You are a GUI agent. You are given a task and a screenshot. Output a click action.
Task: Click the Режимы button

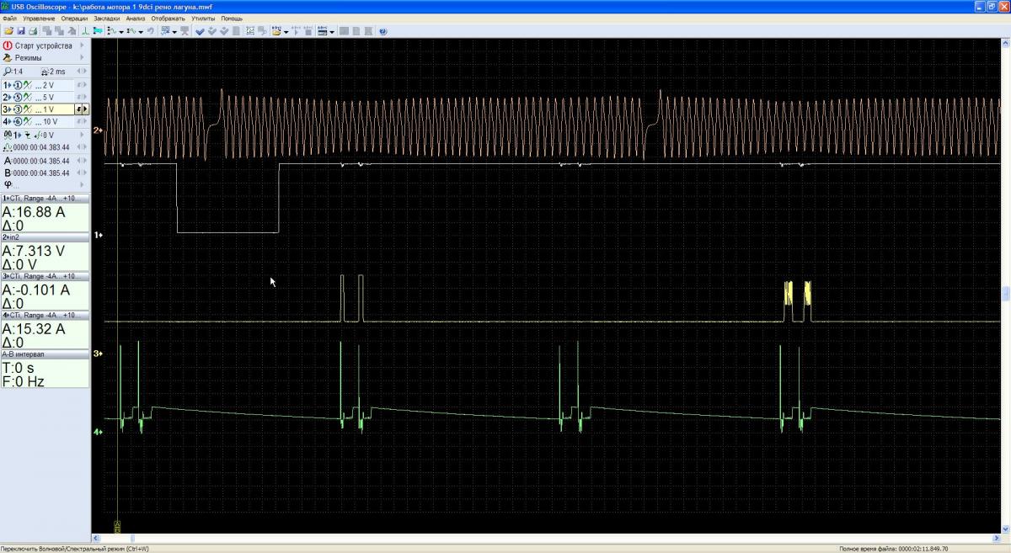click(28, 58)
